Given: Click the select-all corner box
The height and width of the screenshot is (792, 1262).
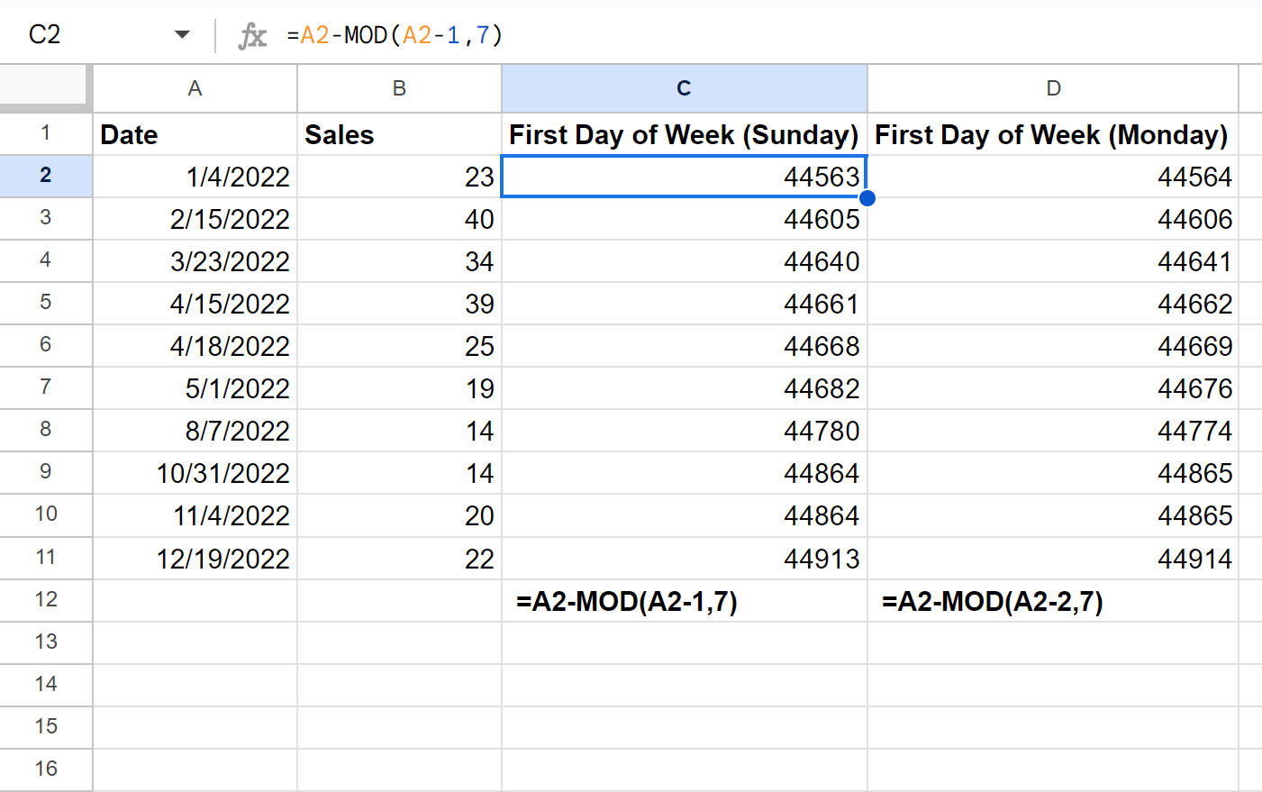Looking at the screenshot, I should click(45, 87).
